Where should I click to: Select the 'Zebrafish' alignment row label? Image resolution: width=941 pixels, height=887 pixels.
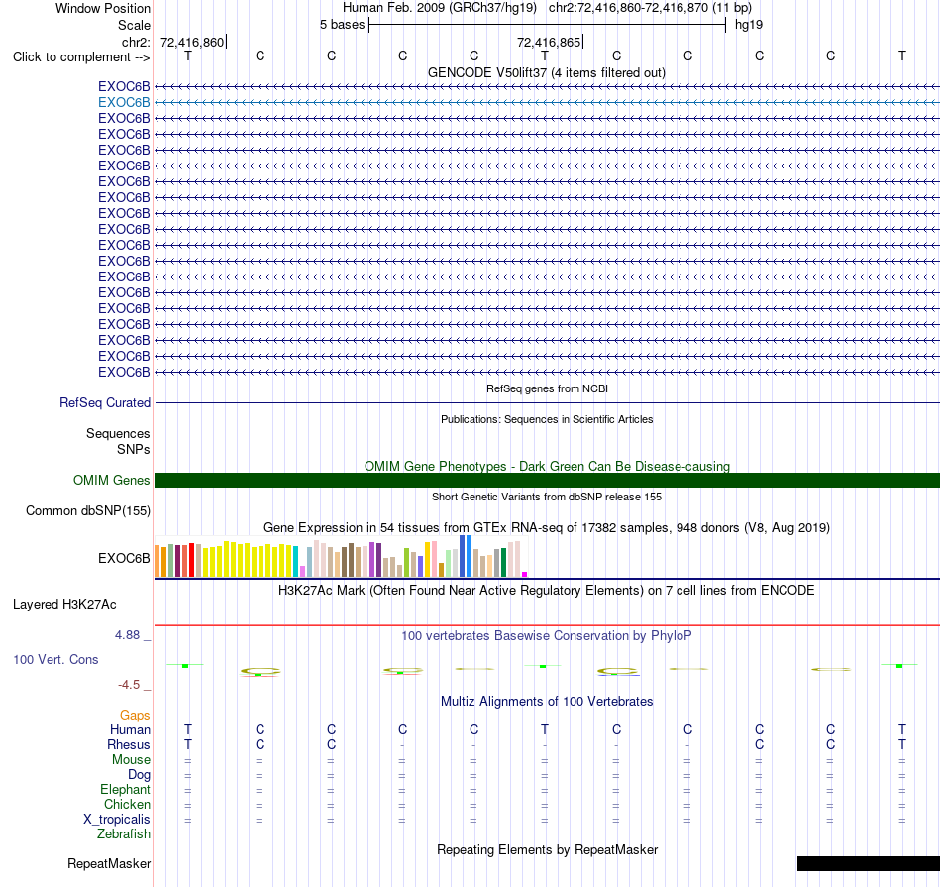point(124,834)
